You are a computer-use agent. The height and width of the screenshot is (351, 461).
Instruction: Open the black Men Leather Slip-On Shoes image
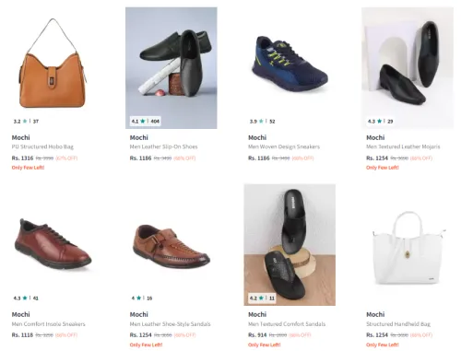point(171,68)
